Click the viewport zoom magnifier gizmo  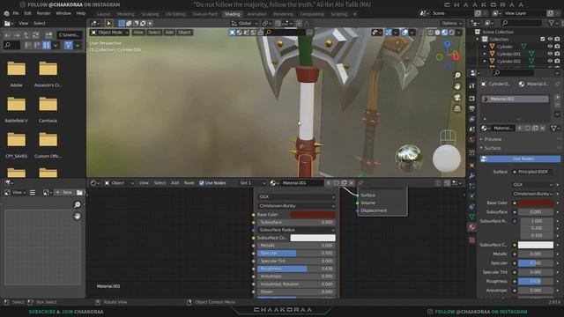point(457,76)
